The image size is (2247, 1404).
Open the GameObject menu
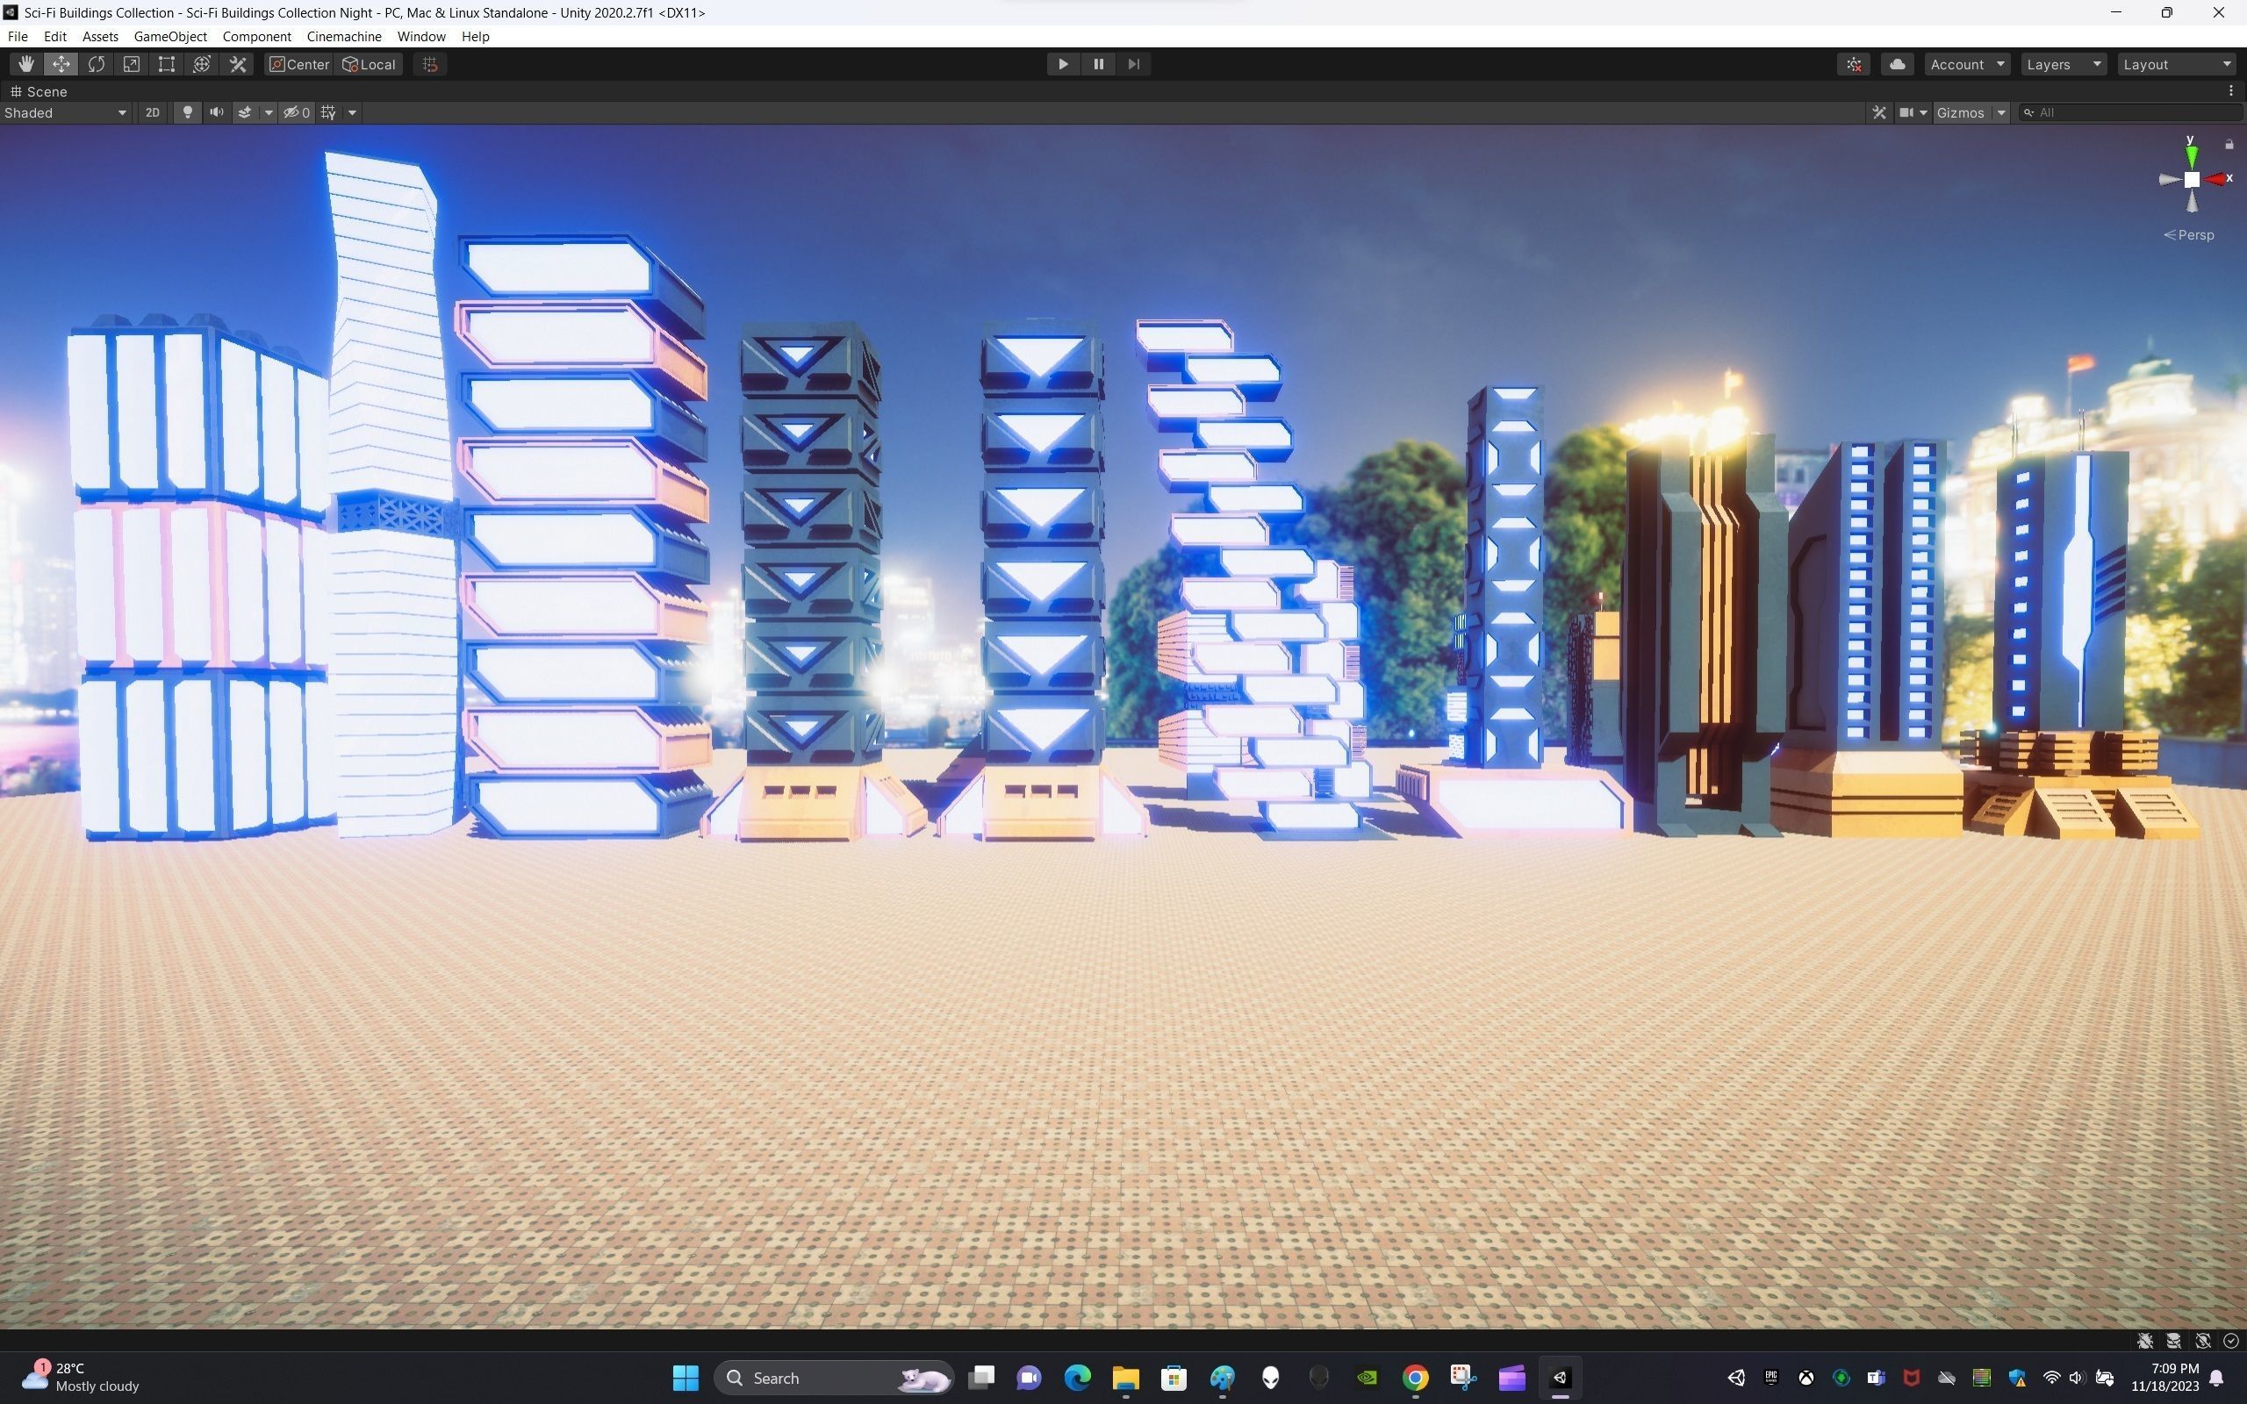pyautogui.click(x=170, y=36)
